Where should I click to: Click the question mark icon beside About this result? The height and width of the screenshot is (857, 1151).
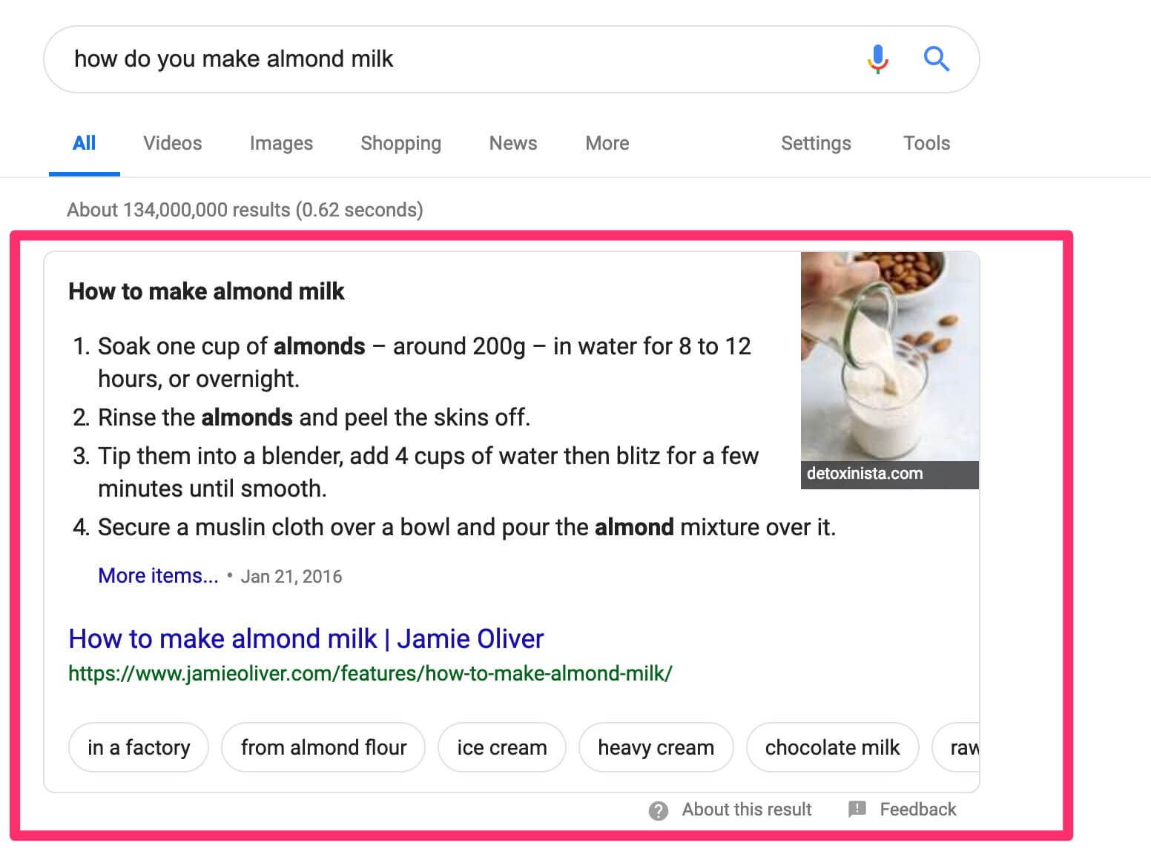pos(658,810)
